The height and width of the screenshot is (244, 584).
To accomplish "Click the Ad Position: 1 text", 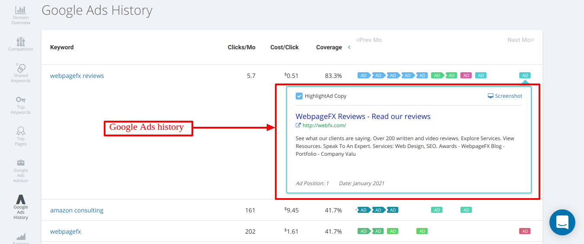I will tap(312, 183).
